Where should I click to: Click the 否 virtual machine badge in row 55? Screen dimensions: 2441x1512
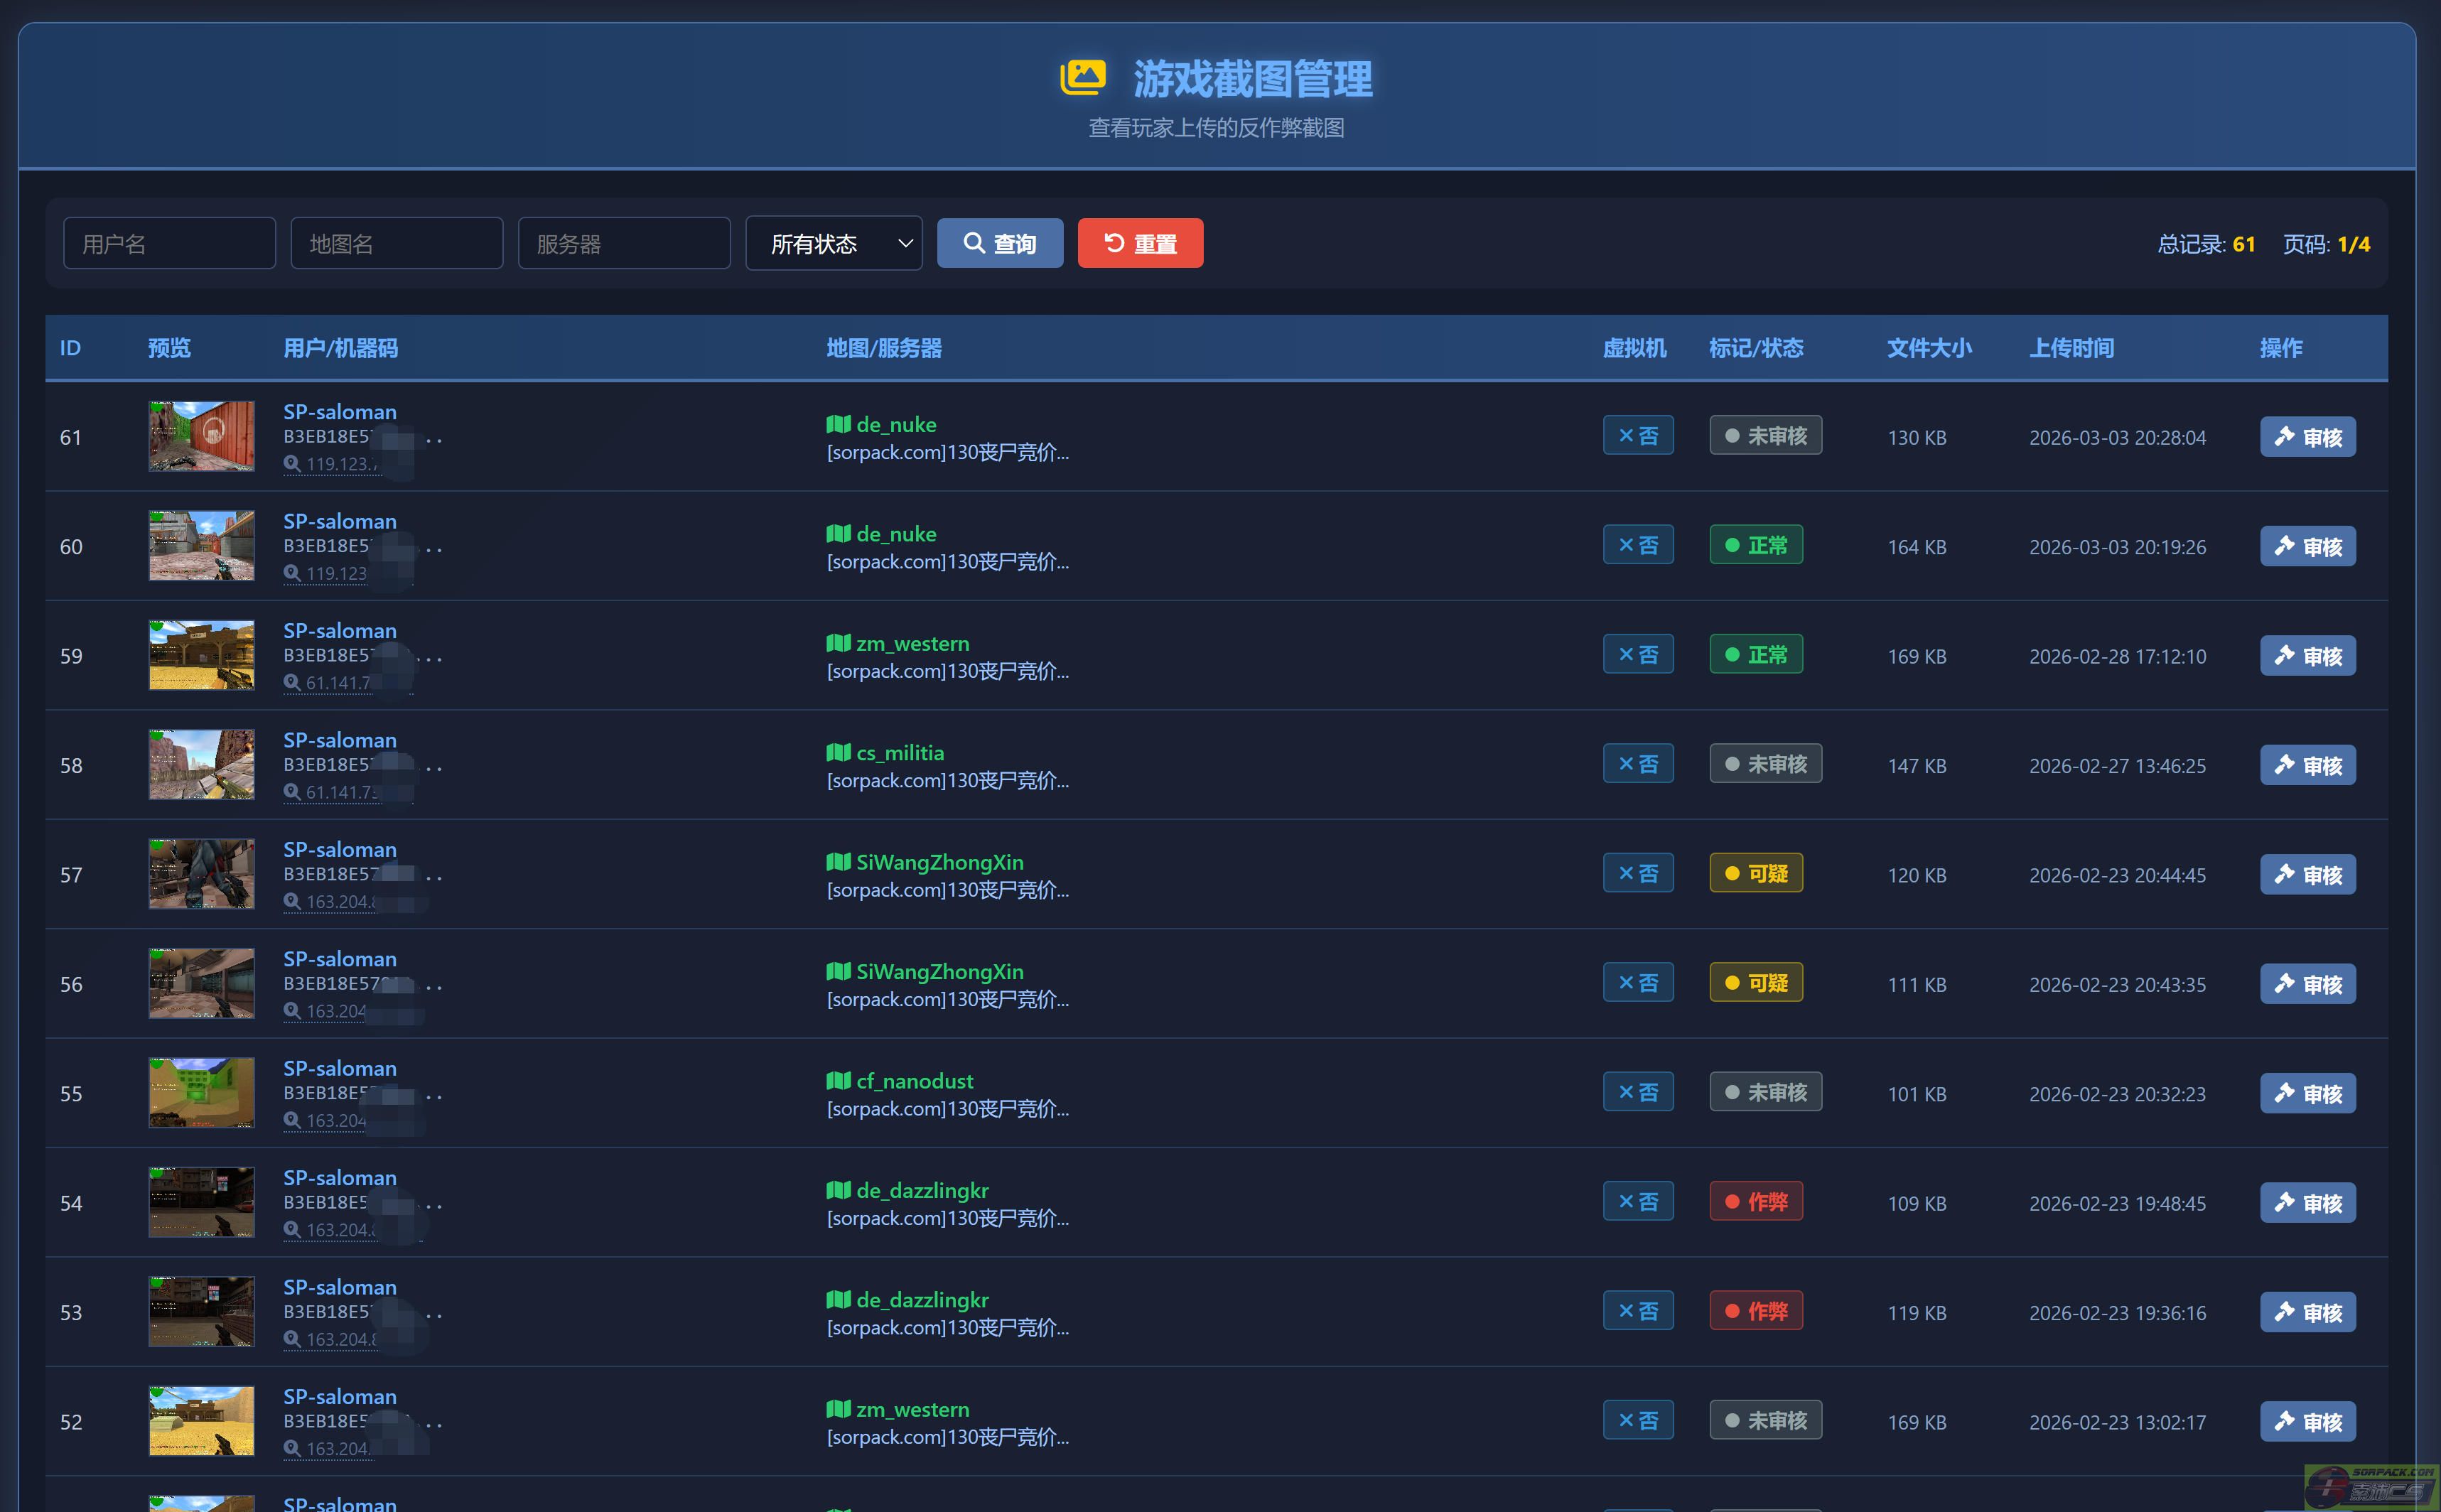1637,1093
